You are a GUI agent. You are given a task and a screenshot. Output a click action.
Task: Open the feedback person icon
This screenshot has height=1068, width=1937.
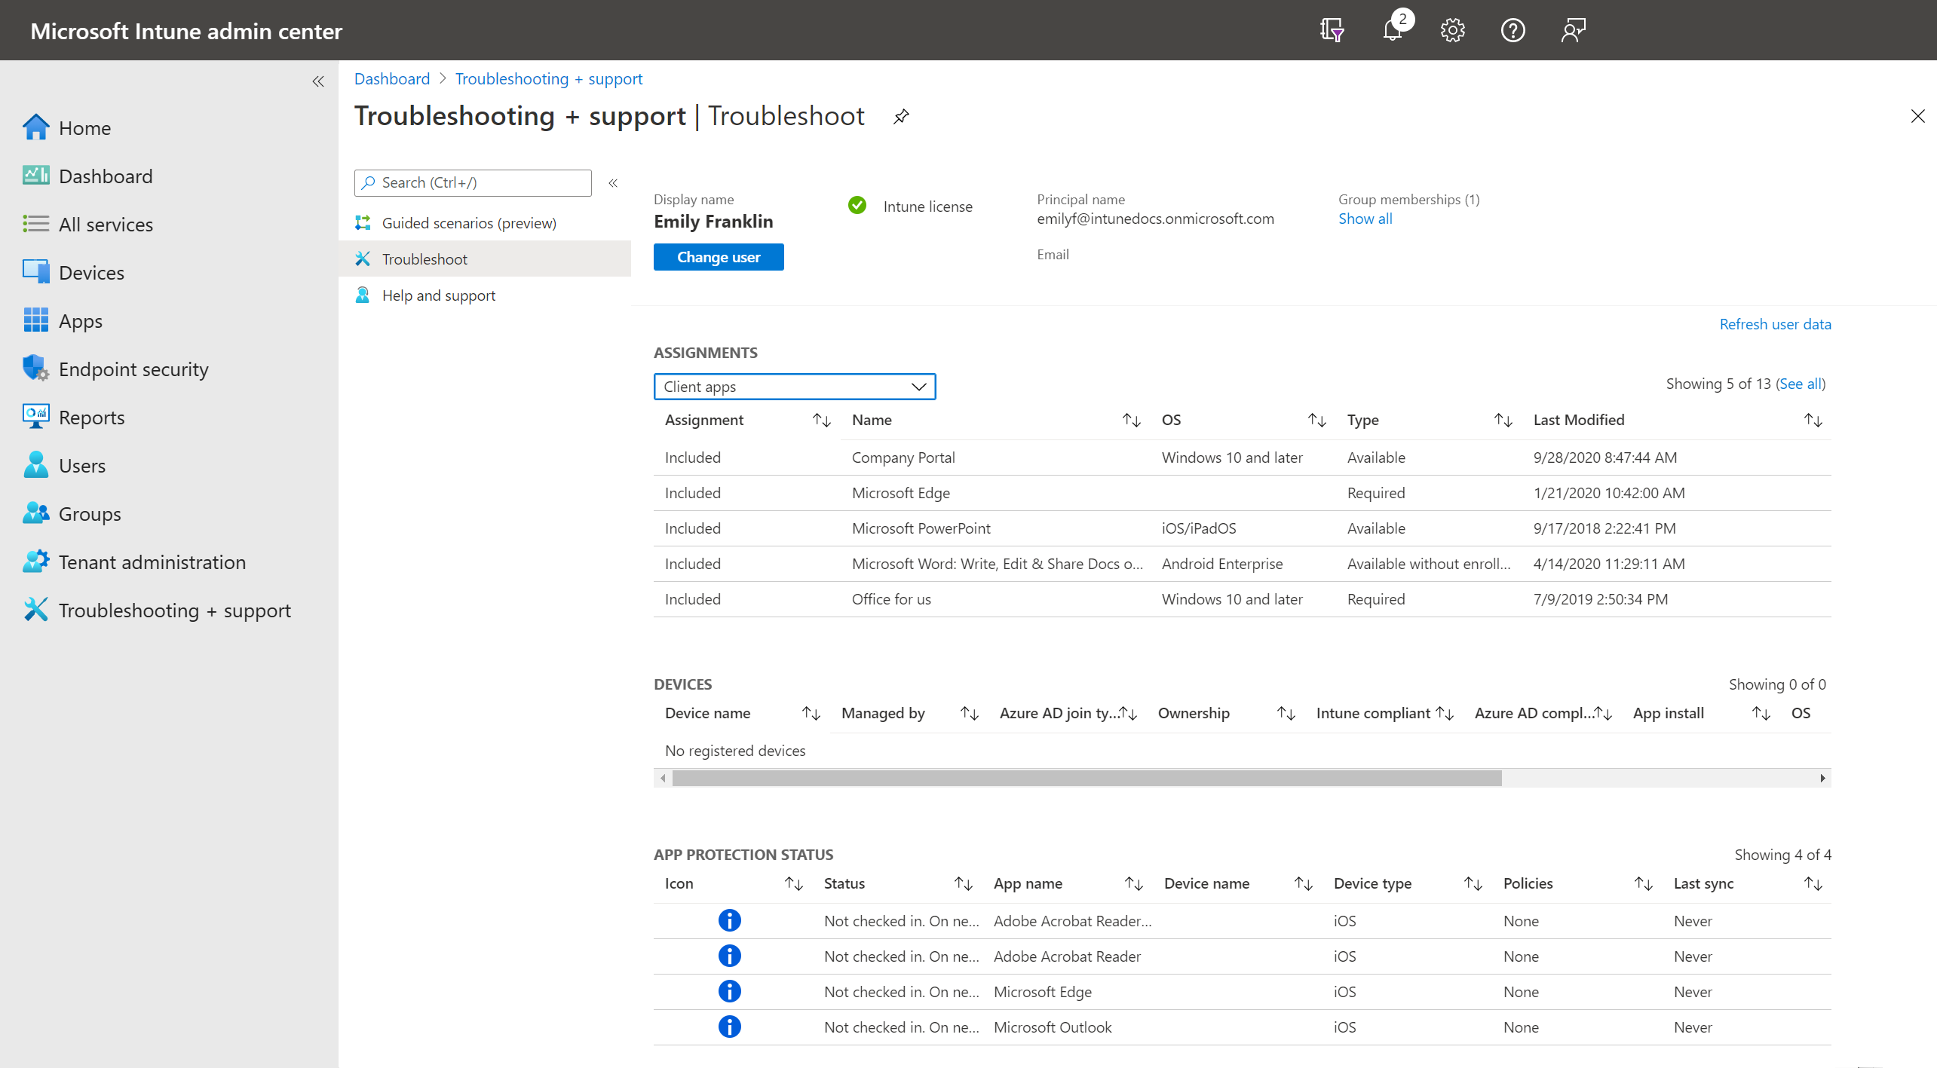1574,30
